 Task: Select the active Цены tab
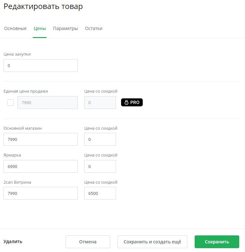click(x=40, y=28)
